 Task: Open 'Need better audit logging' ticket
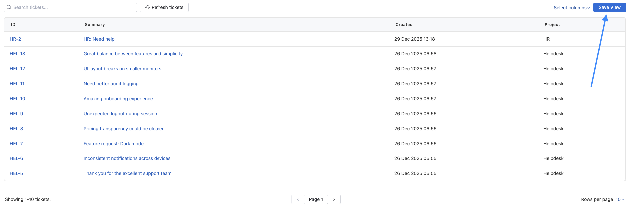click(x=111, y=84)
